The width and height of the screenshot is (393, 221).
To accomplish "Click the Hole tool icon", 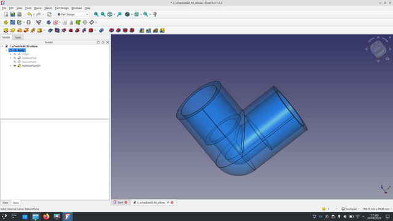I will point(57,30).
